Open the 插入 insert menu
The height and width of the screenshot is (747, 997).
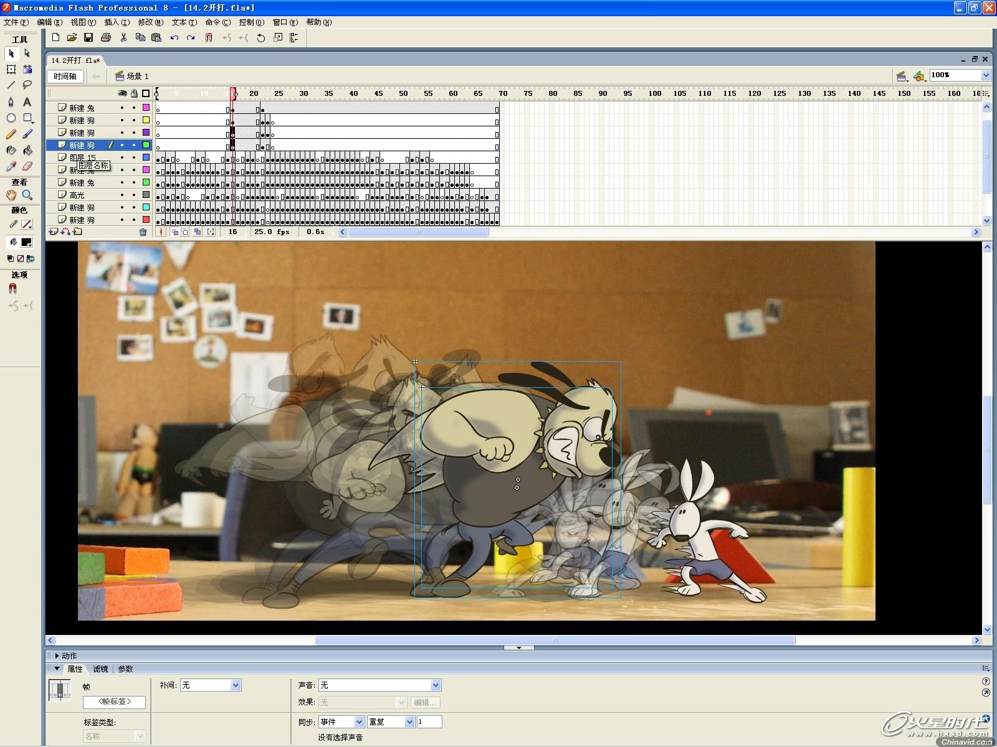point(117,22)
